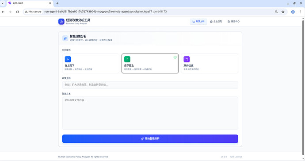Click the 政策文本 policy text area
Screen dimensions: 305x161
[x=150, y=113]
